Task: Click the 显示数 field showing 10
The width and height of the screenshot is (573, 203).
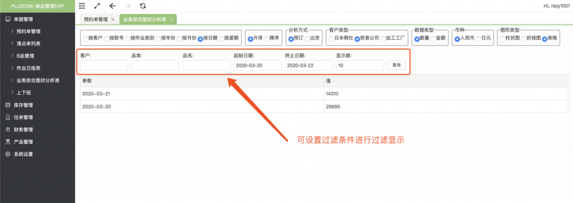Action: point(360,65)
